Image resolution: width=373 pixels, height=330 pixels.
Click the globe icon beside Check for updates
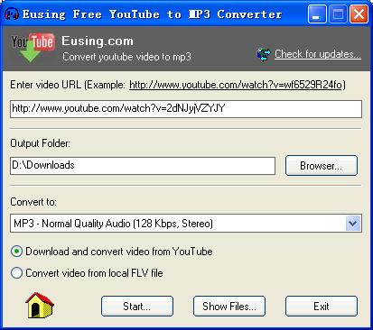(264, 55)
